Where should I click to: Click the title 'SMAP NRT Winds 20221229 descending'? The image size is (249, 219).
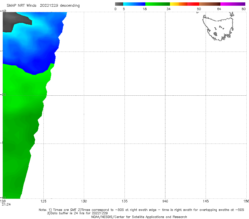coord(43,6)
